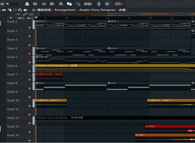Select the Track 12 header label
Screen dimensions: 195x143
(x=13, y=118)
